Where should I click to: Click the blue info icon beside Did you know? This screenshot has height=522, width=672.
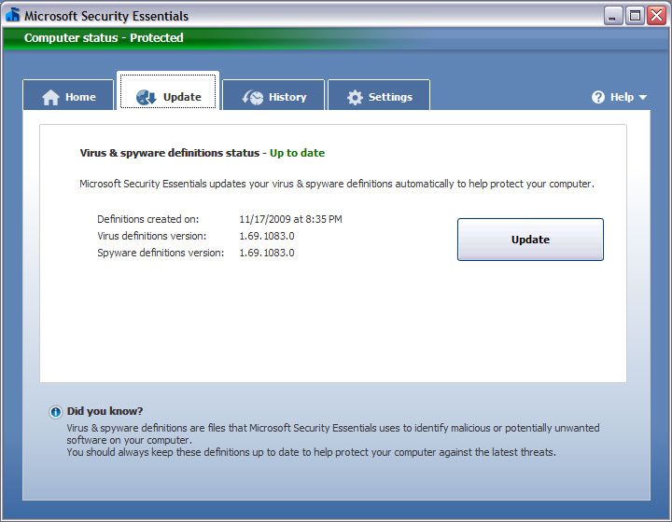point(56,412)
